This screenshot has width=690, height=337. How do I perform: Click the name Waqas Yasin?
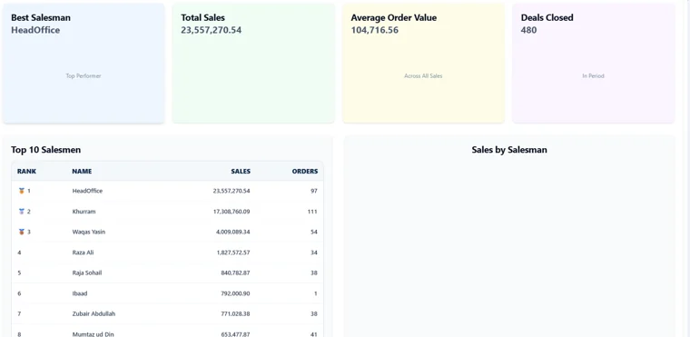point(89,232)
